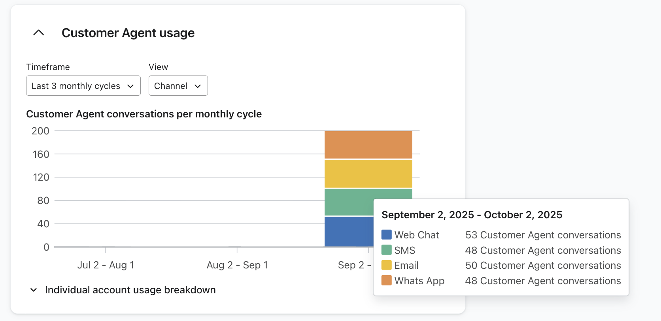The image size is (661, 321).
Task: Click the View dropdown arrow icon
Action: point(198,86)
